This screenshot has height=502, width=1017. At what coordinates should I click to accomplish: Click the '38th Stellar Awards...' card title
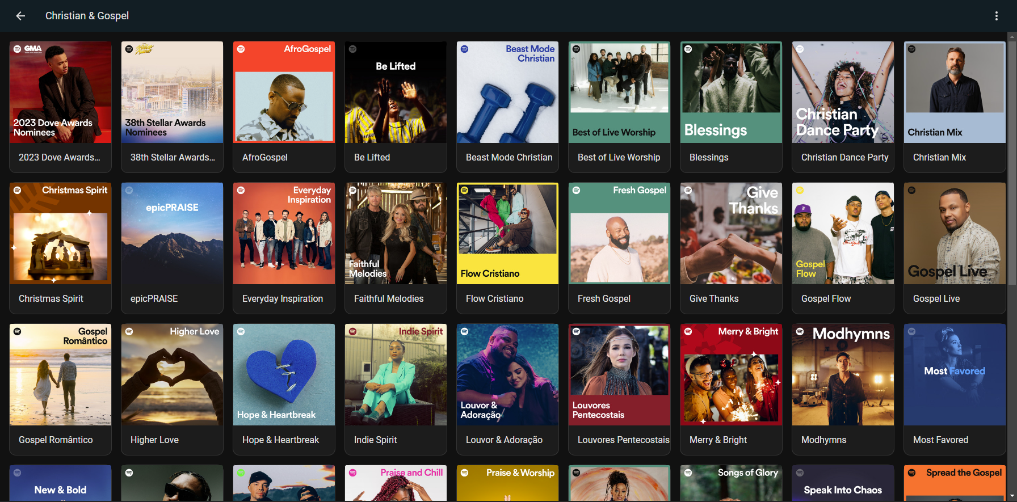(173, 157)
